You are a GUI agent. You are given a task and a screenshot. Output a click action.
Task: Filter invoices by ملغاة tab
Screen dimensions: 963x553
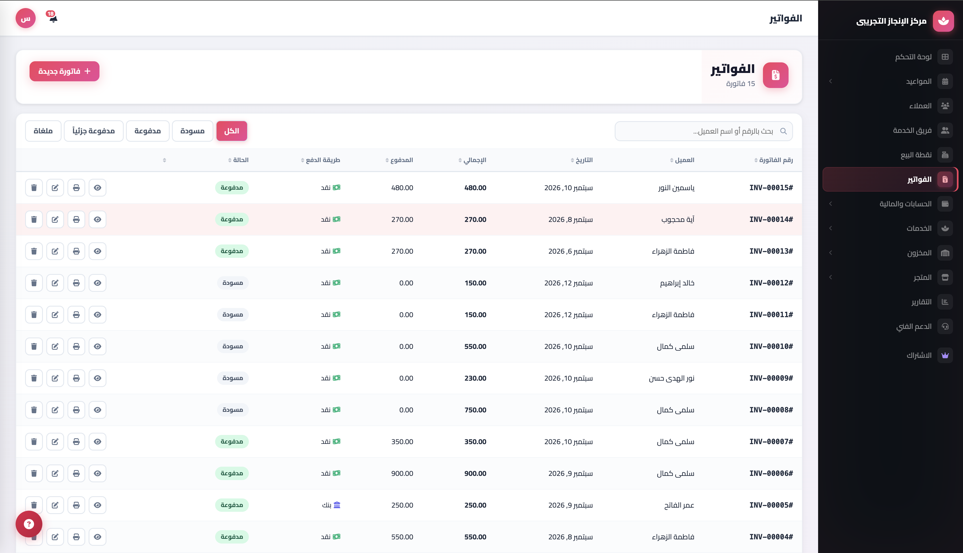(x=43, y=131)
